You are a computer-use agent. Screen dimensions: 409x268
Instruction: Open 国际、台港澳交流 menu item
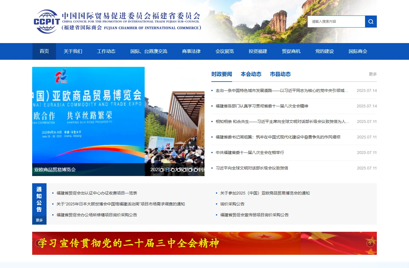pyautogui.click(x=149, y=51)
